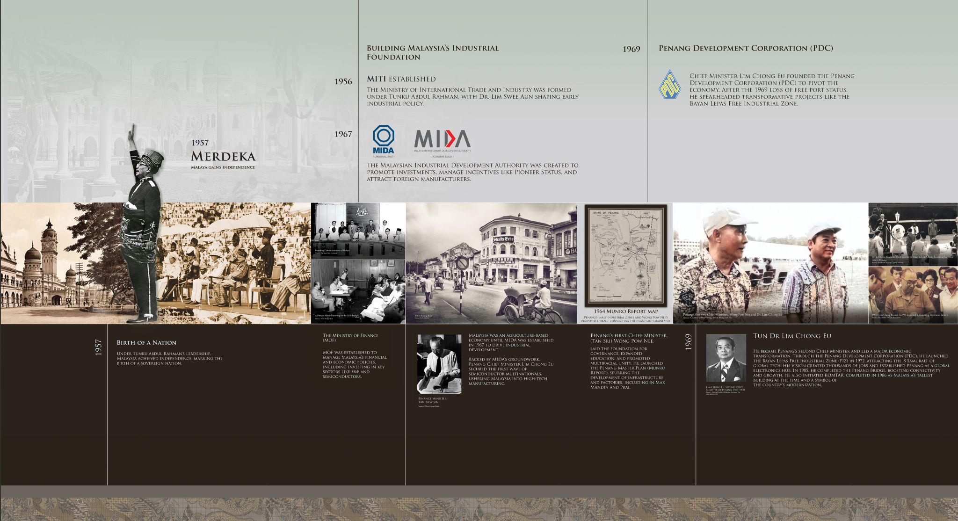Select the MITI established heading
The image size is (958, 521).
click(x=401, y=79)
